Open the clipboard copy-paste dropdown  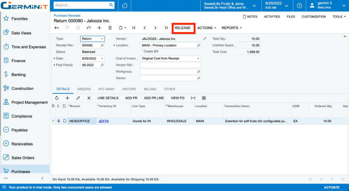coord(122,28)
